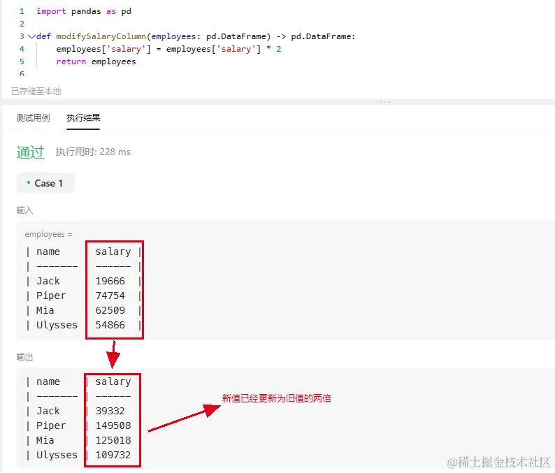Click output salary value 109732

coord(113,455)
